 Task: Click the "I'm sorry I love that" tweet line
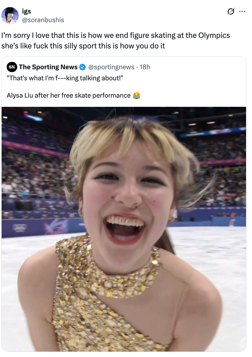coord(115,35)
